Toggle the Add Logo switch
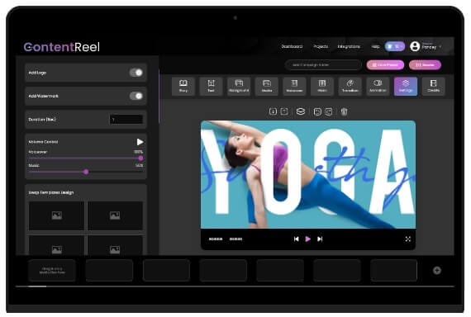This screenshot has width=471, height=317. 136,73
